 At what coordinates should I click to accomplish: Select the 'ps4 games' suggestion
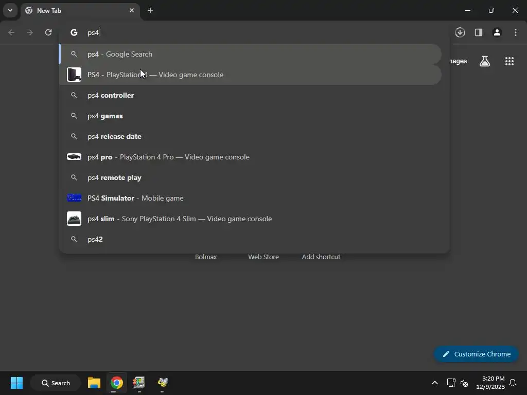click(x=250, y=116)
